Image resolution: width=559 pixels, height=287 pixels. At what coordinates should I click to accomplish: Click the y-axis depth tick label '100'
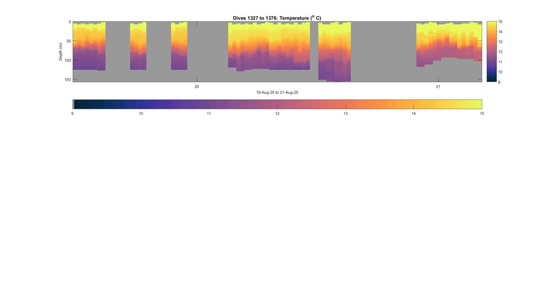(x=67, y=60)
